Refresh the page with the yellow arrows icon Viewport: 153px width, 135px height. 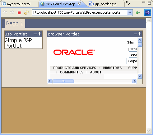(x=26, y=12)
